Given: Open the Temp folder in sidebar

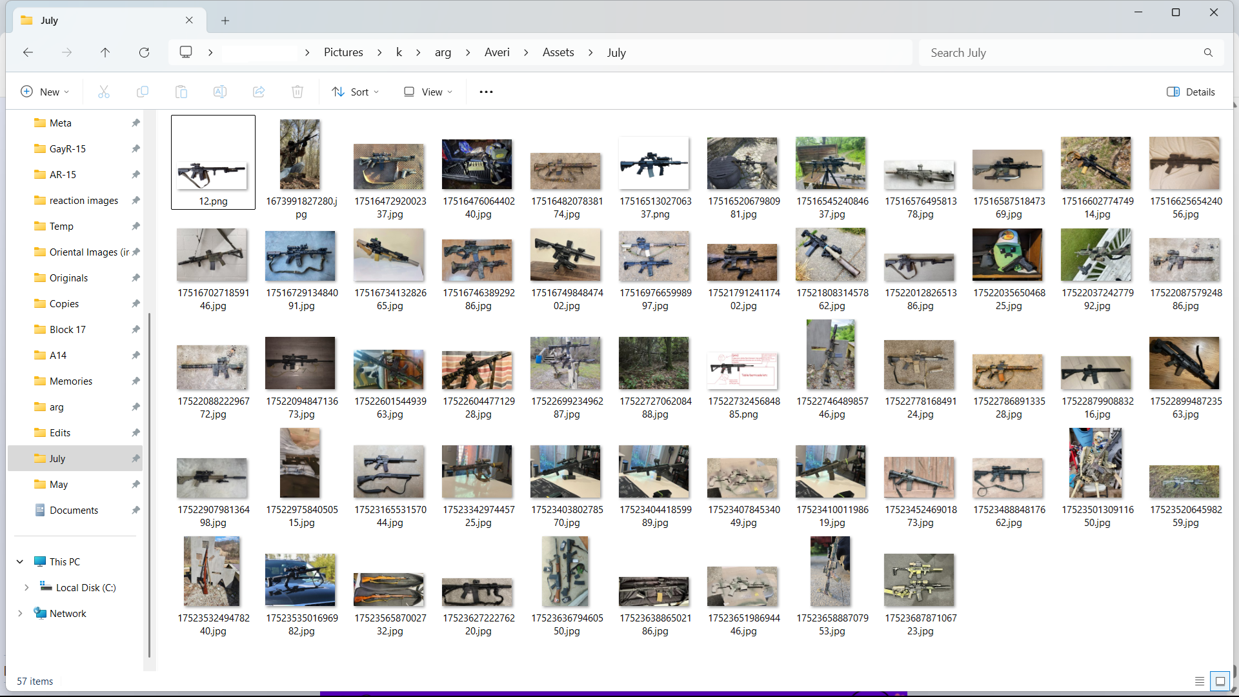Looking at the screenshot, I should [61, 226].
